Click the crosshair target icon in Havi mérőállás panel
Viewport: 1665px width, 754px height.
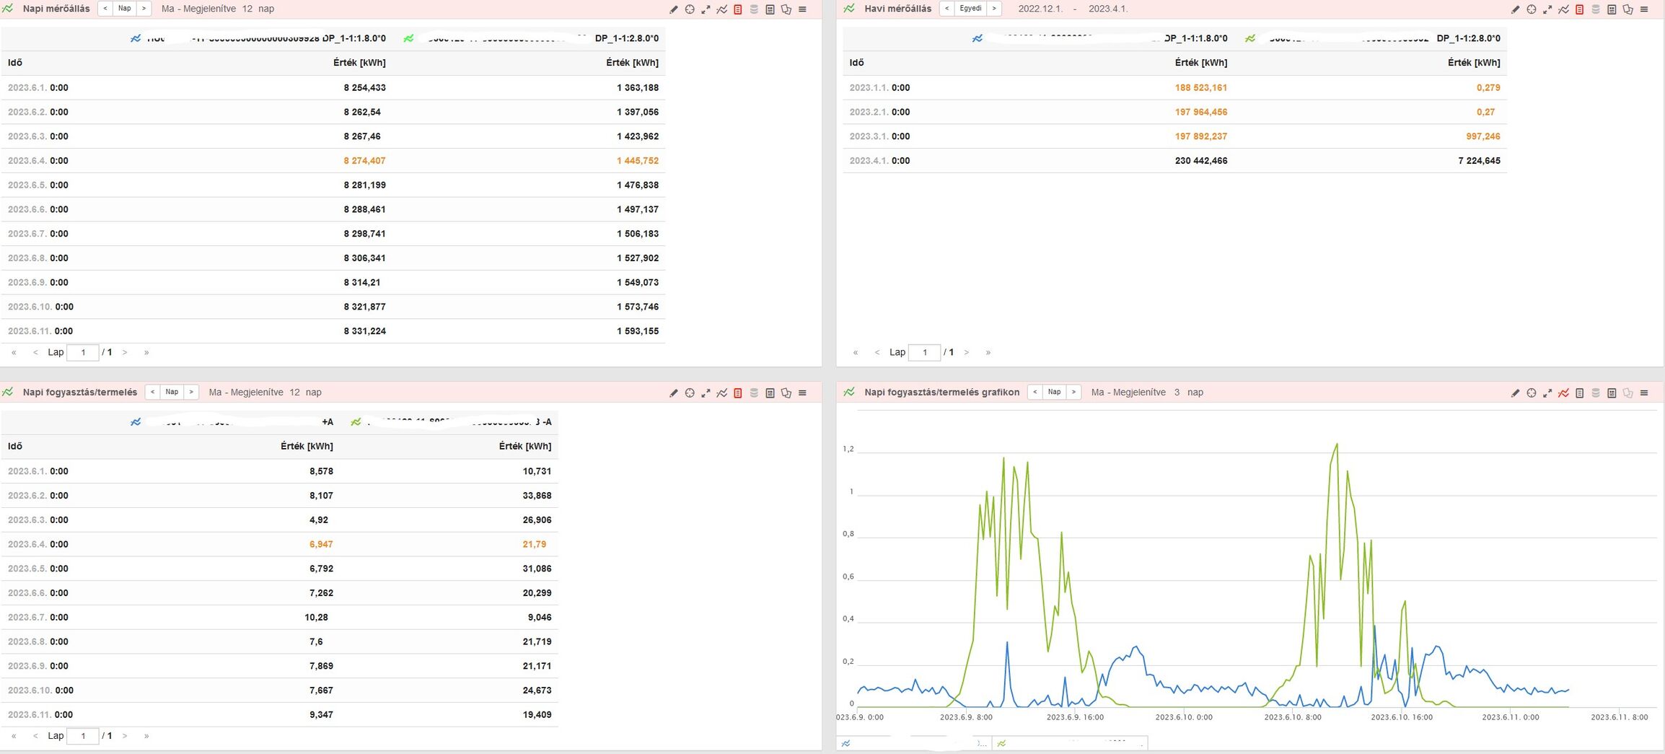tap(1531, 9)
